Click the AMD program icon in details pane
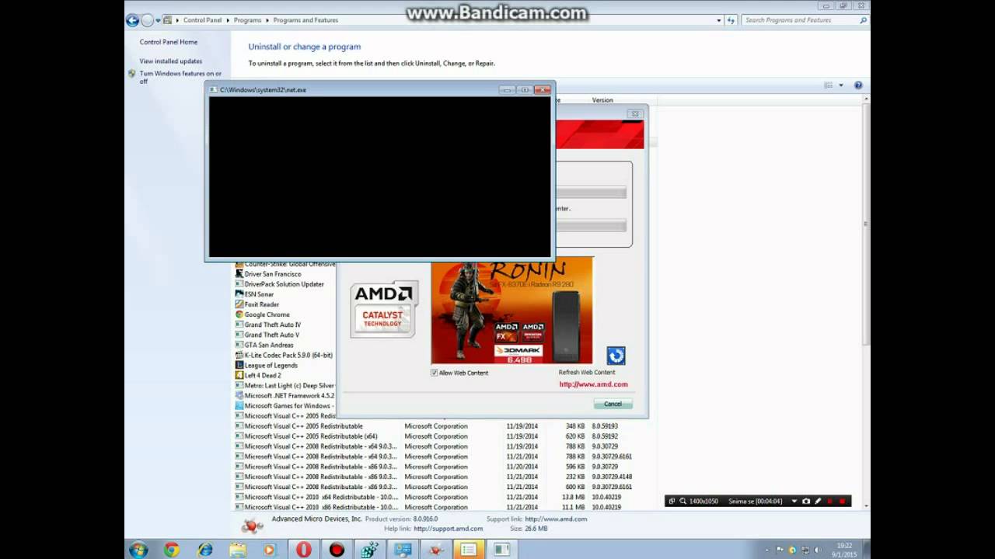This screenshot has width=995, height=559. point(252,526)
